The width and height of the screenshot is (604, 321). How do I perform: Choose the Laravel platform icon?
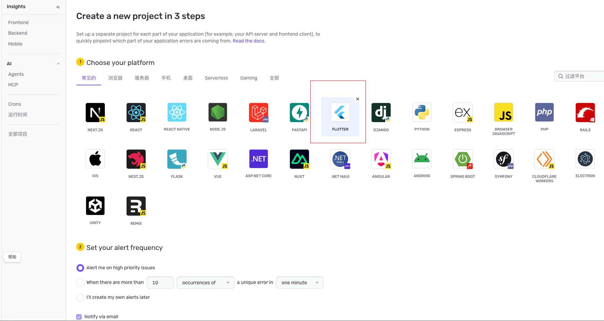[259, 113]
